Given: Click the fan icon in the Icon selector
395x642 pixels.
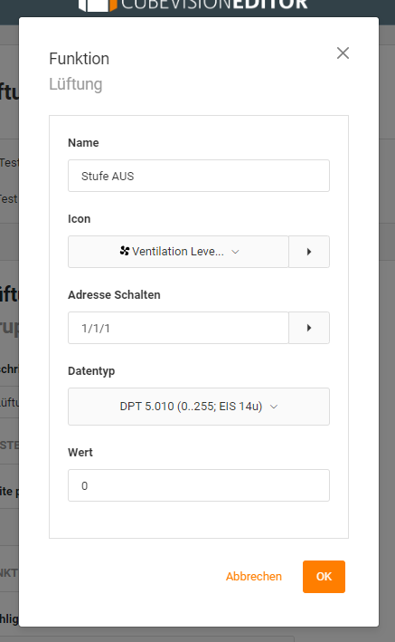Looking at the screenshot, I should [x=125, y=251].
